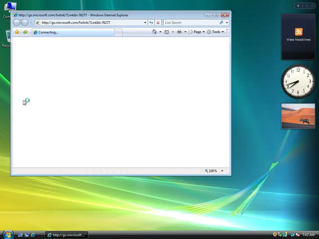Image resolution: width=319 pixels, height=239 pixels.
Task: Click Show Desktop in Quick Launch
Action: click(20, 235)
